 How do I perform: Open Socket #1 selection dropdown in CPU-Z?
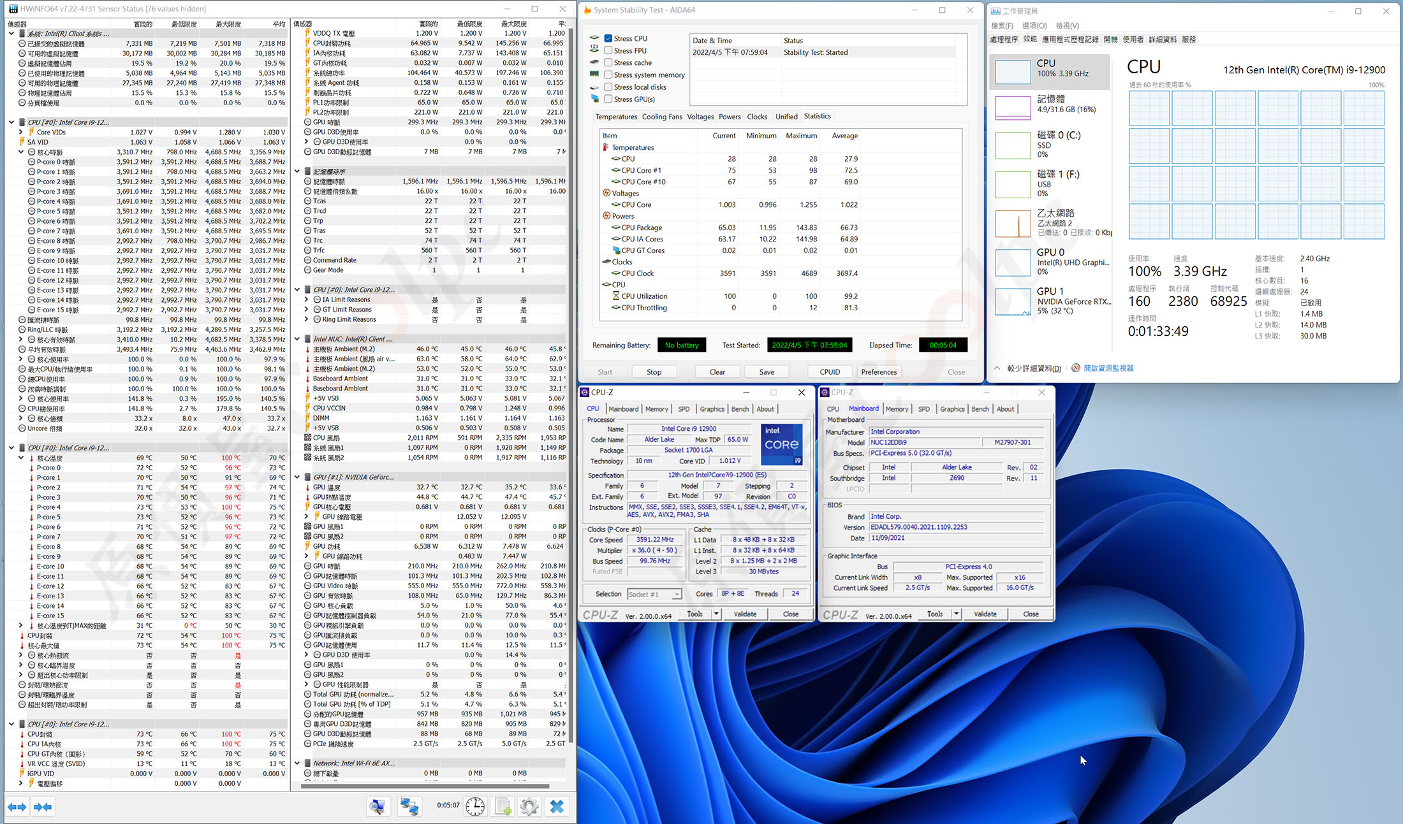[x=677, y=594]
